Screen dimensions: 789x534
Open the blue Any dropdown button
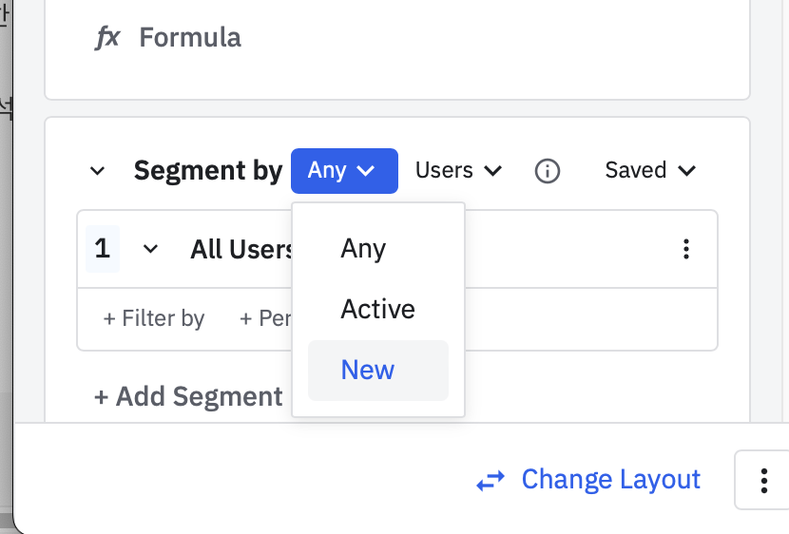344,171
